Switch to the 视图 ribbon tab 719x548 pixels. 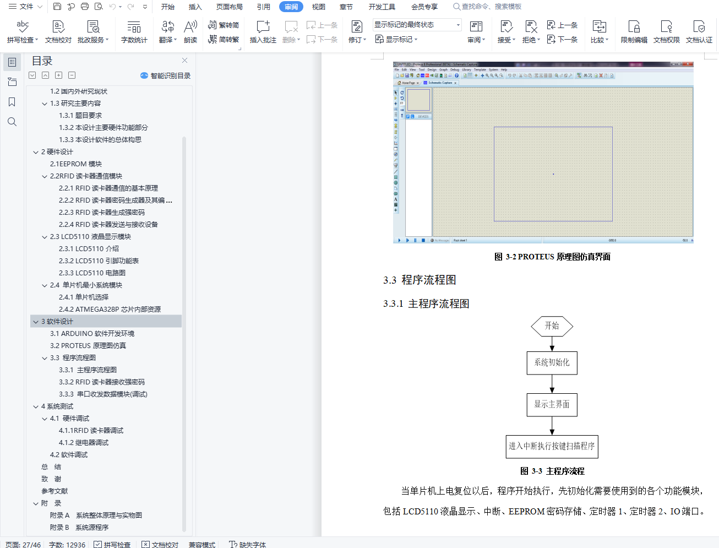coord(319,7)
